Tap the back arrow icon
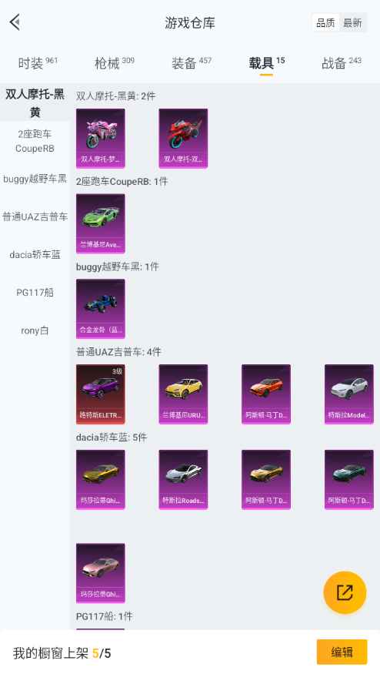The height and width of the screenshot is (674, 380). pos(15,22)
